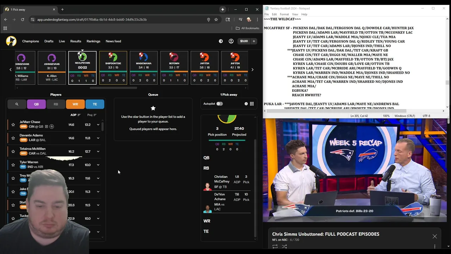
Task: Open the news note icon beside Ja'Marr Chase
Action: click(47, 127)
